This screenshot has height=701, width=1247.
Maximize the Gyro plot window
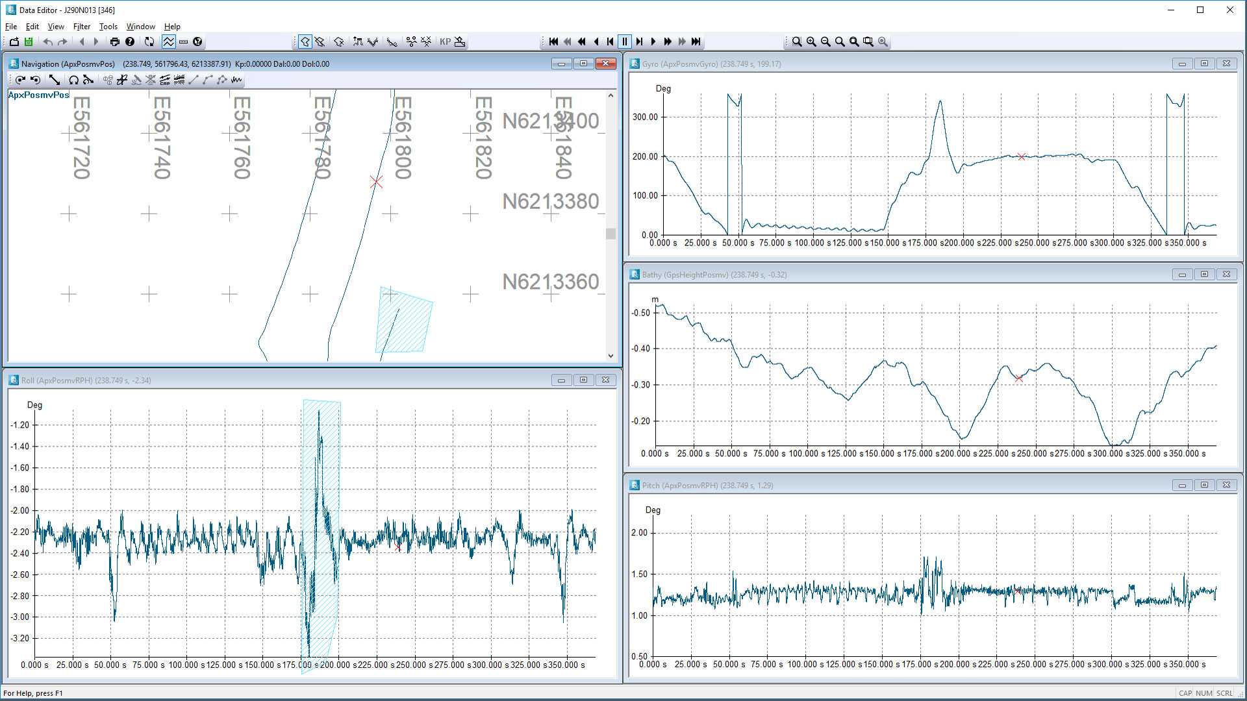1204,64
